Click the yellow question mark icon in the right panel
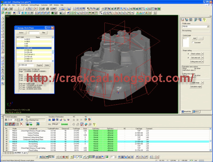This screenshot has width=213, height=162. pos(204,20)
